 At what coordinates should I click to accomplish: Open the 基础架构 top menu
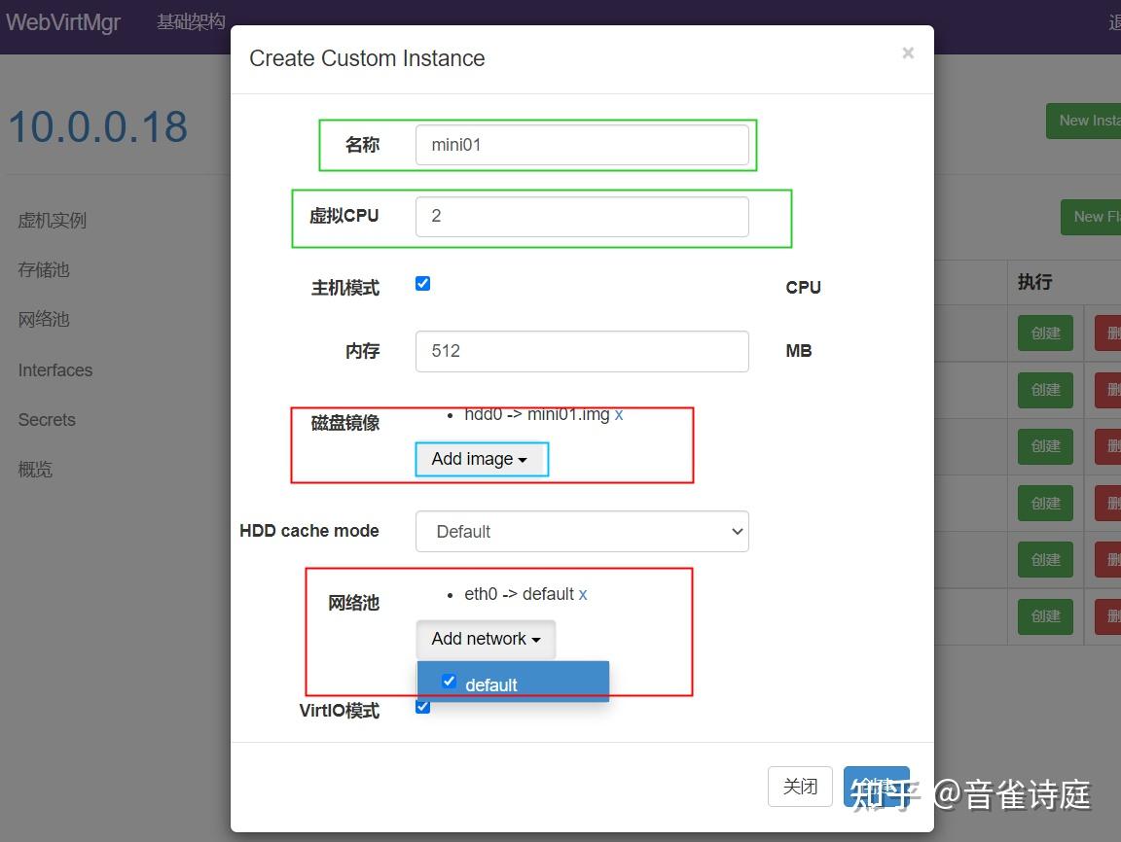[191, 21]
